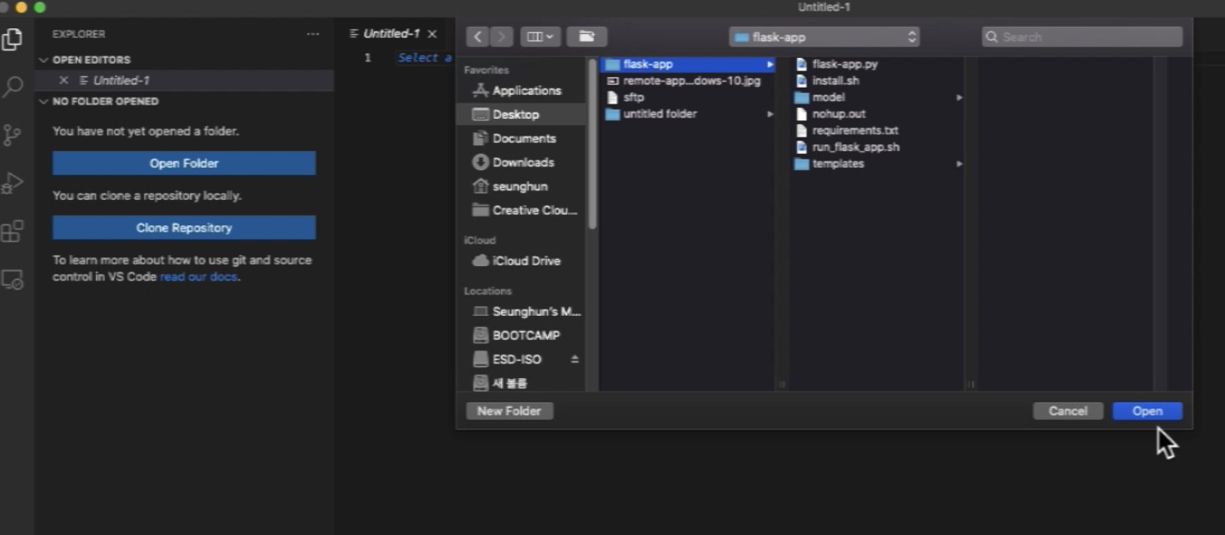The image size is (1225, 535).
Task: Click the sidebar scrollbar in dialog
Action: click(x=592, y=145)
